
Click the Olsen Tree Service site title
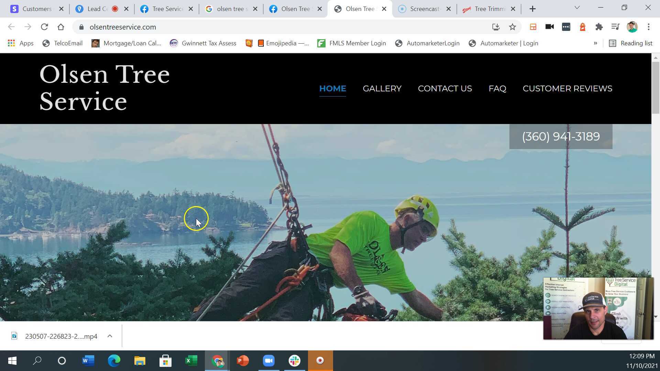tap(104, 88)
